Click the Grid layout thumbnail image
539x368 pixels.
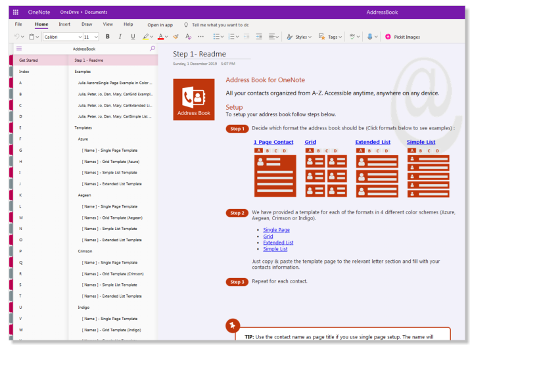[326, 172]
